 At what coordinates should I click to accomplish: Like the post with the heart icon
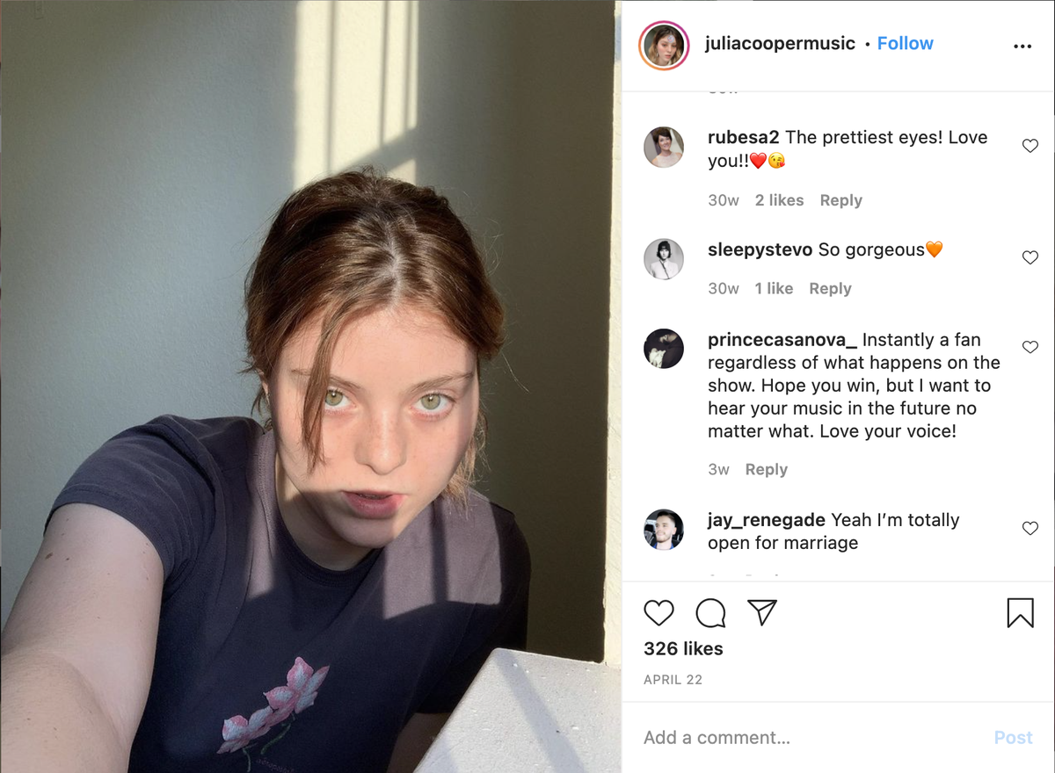coord(658,612)
